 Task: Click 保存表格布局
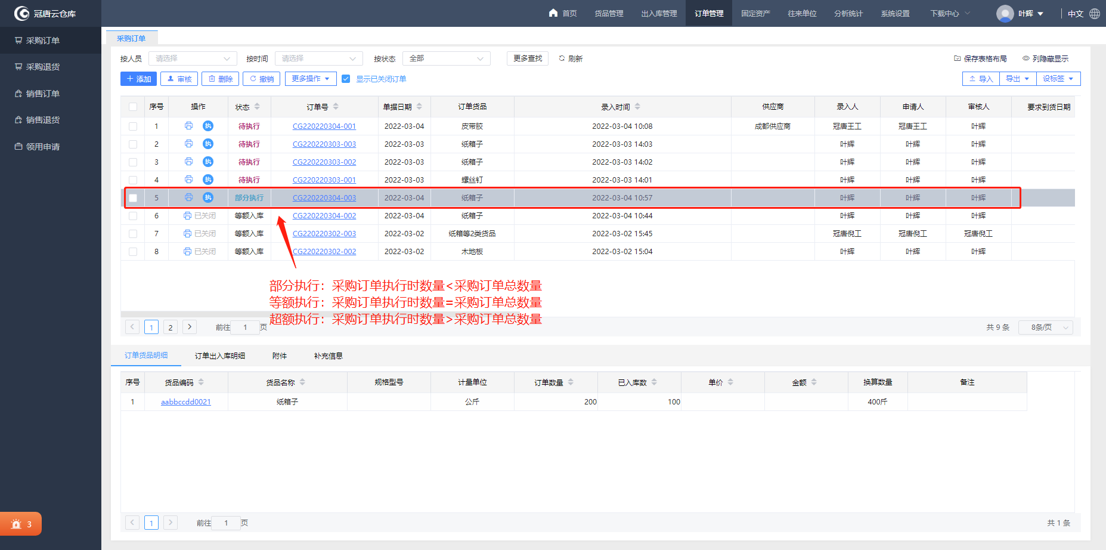pos(980,58)
